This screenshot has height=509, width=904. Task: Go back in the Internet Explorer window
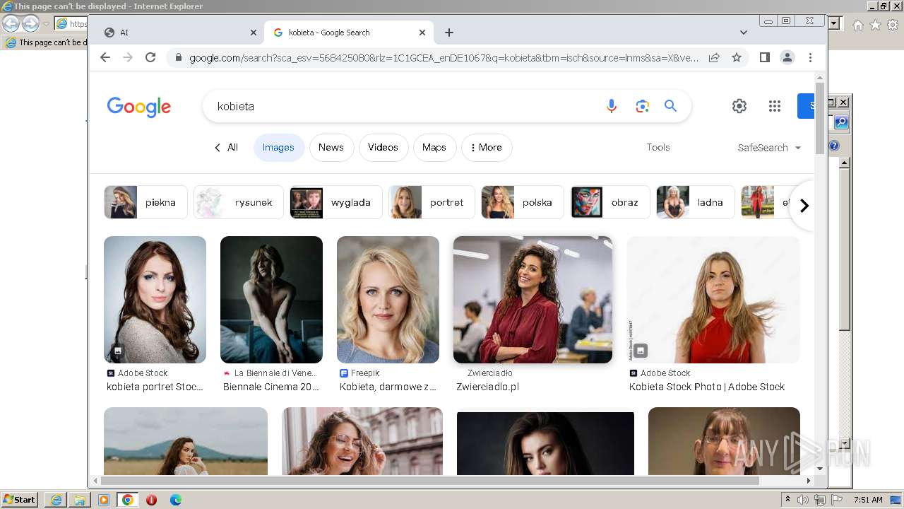(11, 23)
